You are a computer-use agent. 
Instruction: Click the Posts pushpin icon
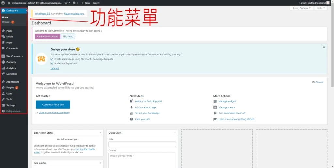[x=3, y=31]
